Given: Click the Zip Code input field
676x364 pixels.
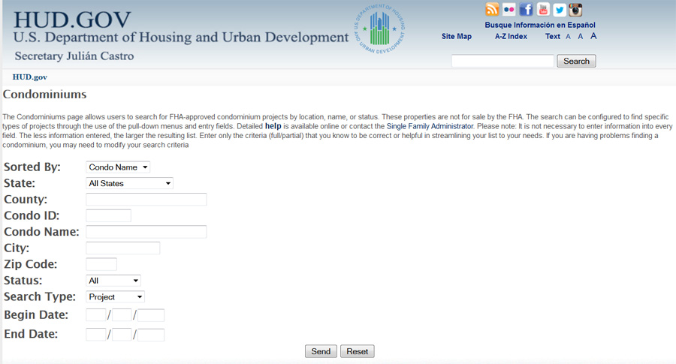Looking at the screenshot, I should pos(101,264).
